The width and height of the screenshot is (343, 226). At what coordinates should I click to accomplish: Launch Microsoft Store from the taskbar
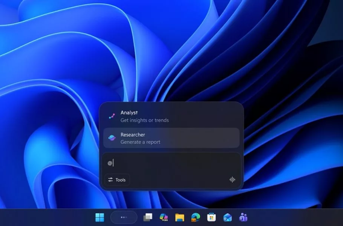tap(211, 217)
